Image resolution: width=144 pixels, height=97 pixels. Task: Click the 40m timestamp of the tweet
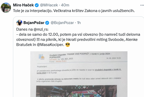[65, 5]
